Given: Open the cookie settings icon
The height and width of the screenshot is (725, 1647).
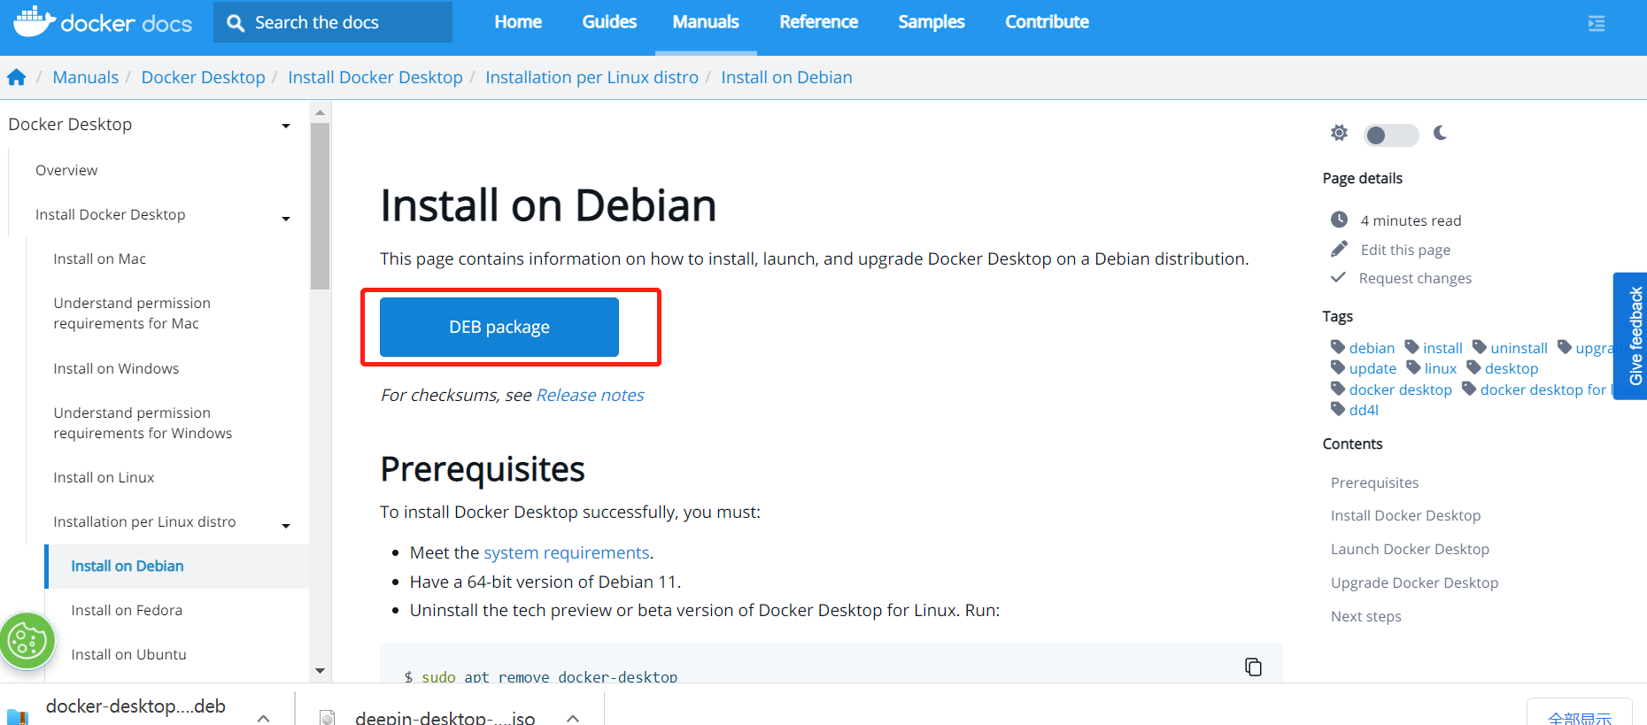Looking at the screenshot, I should point(27,640).
